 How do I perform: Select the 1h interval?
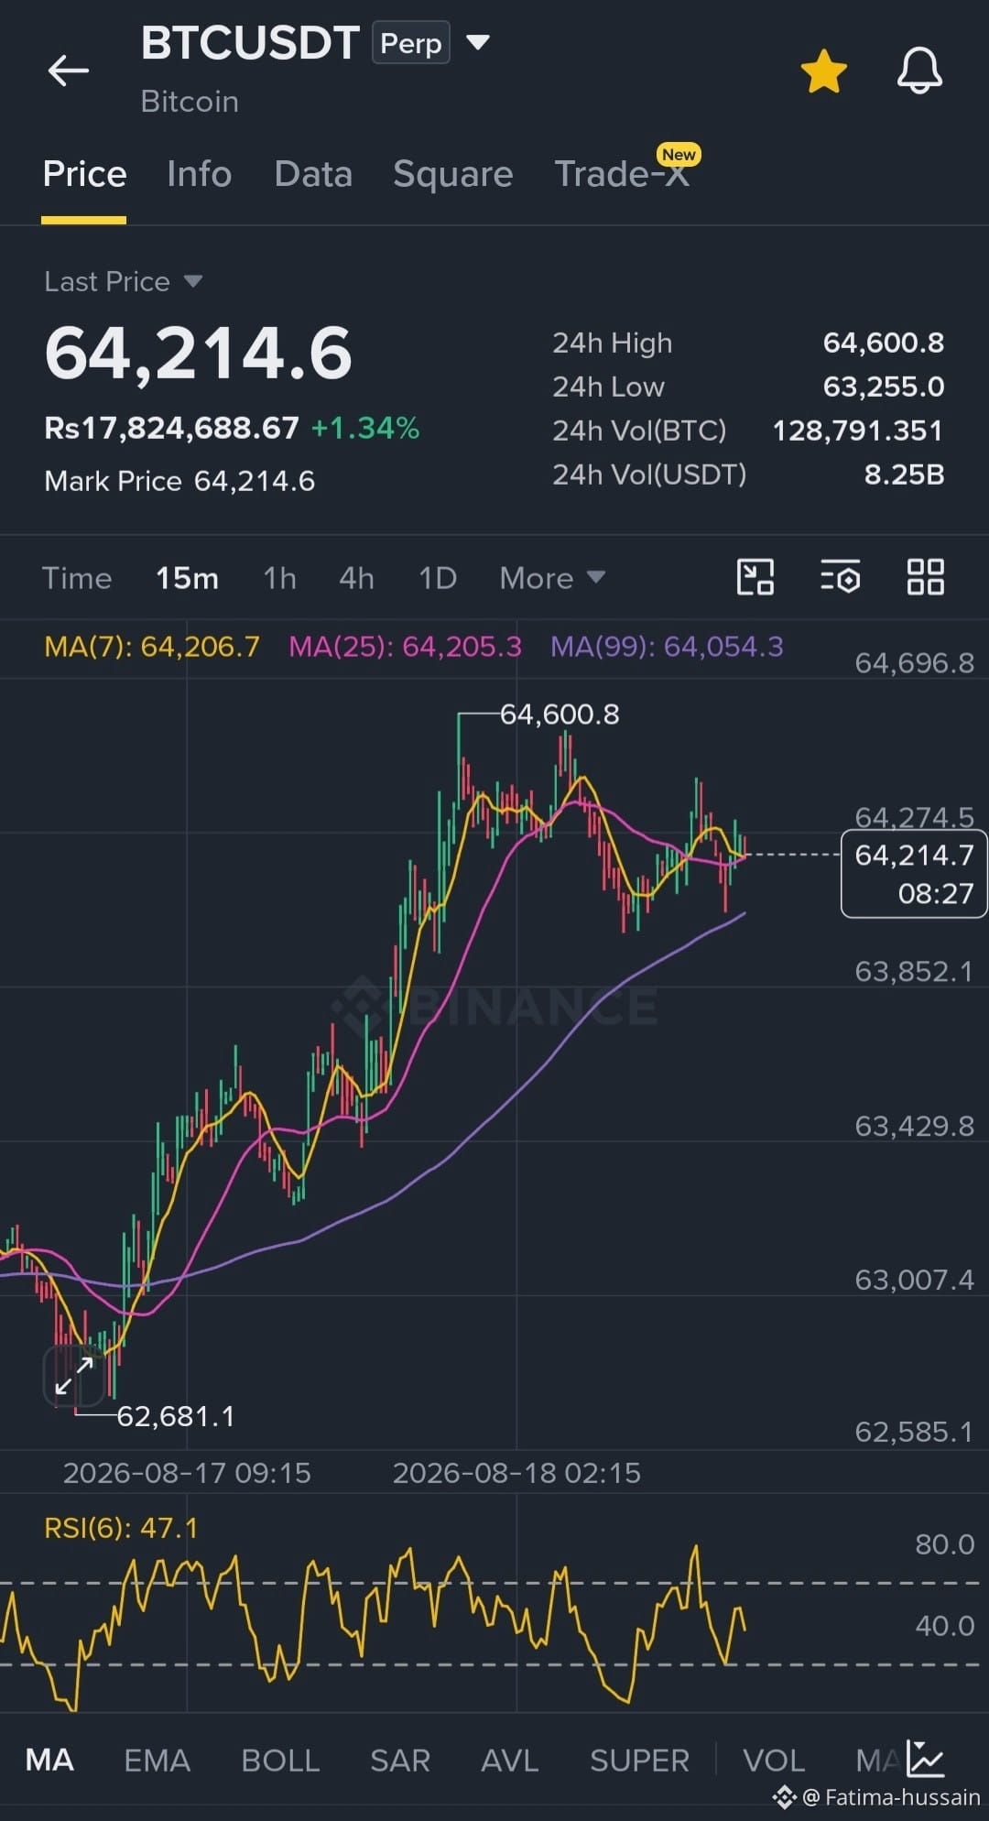(279, 578)
